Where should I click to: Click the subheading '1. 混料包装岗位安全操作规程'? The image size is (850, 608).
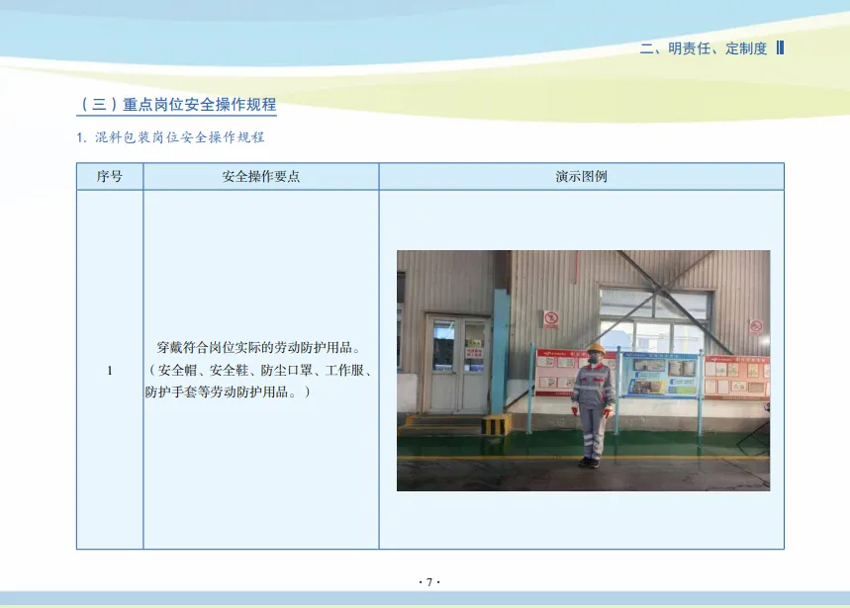[x=170, y=137]
